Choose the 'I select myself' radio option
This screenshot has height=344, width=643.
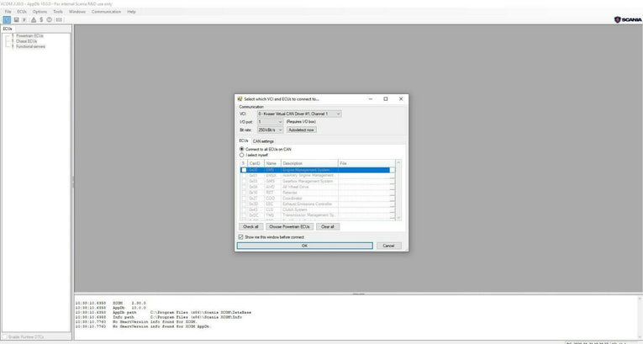coord(242,155)
